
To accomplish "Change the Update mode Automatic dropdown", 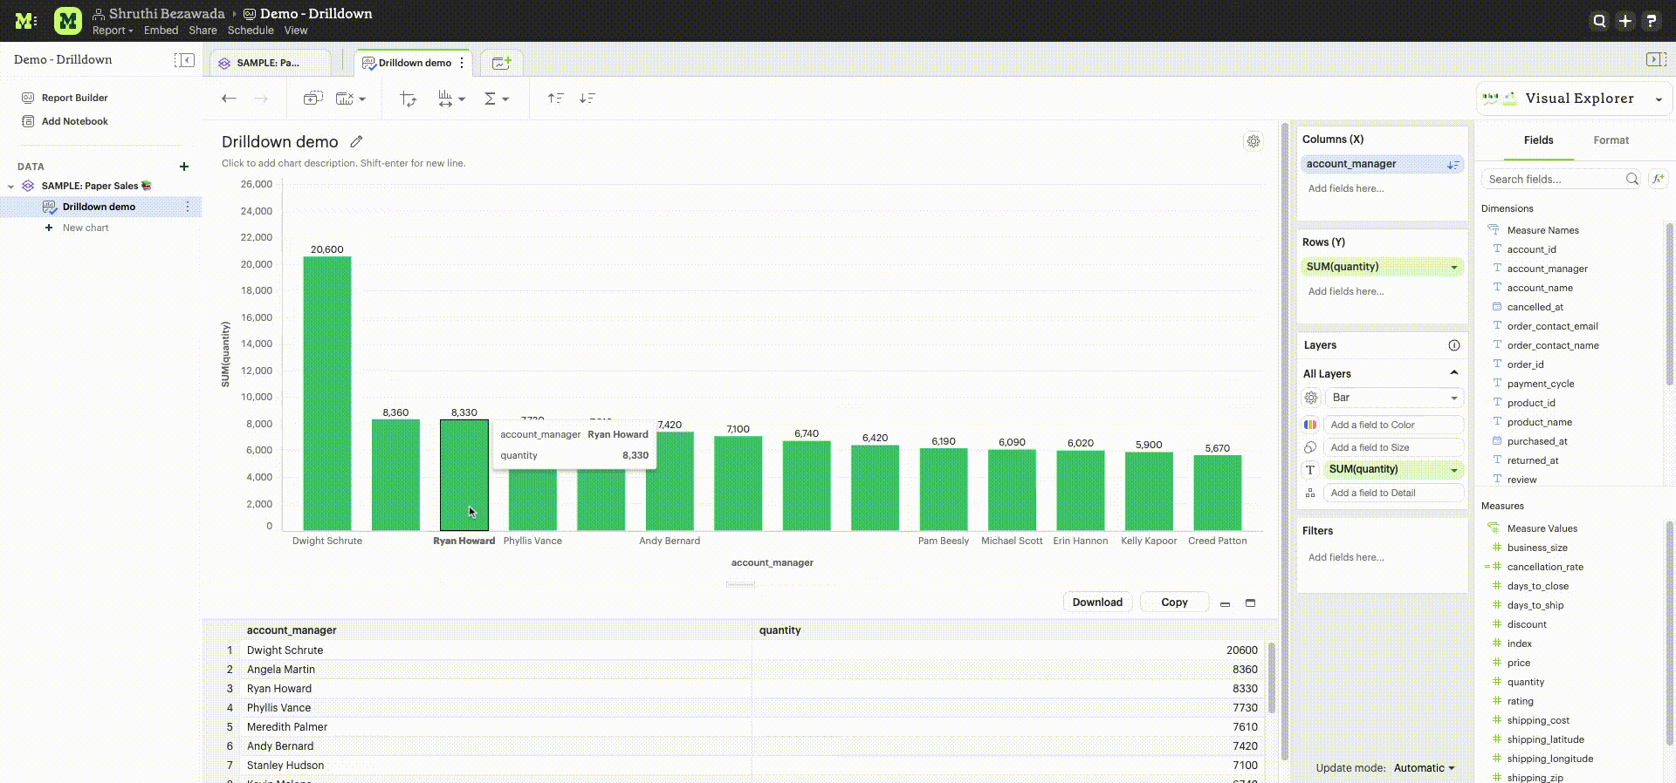I will (x=1425, y=768).
